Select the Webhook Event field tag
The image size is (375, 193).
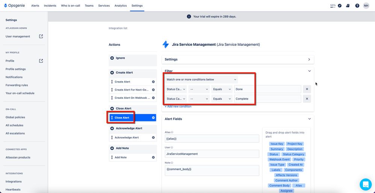tap(279, 159)
